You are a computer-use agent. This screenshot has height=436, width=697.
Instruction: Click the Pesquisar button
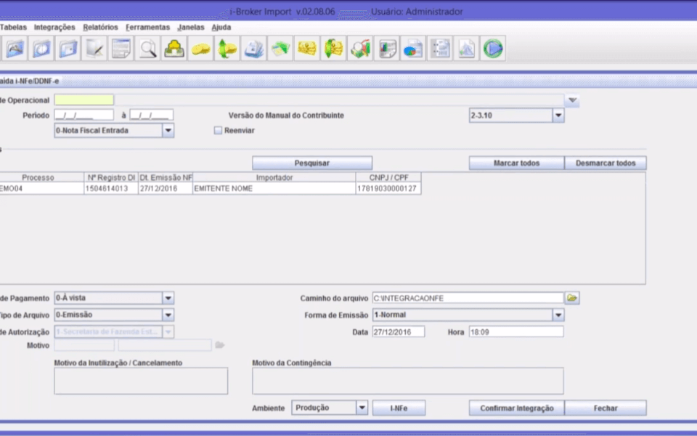click(x=312, y=163)
